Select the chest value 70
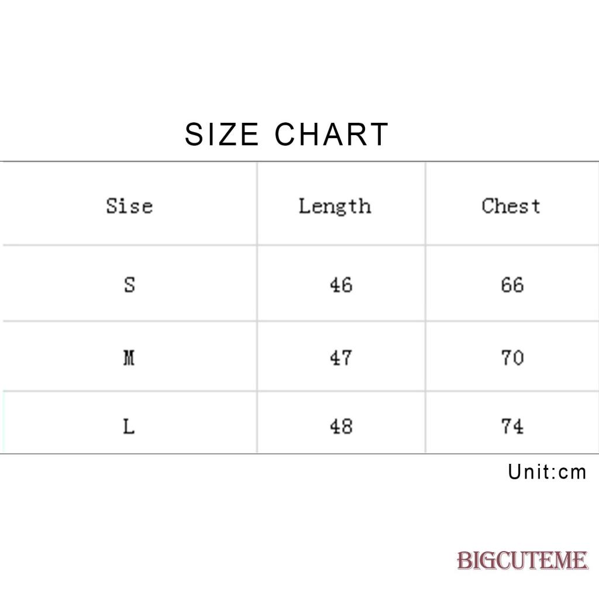The image size is (599, 599). coord(512,357)
